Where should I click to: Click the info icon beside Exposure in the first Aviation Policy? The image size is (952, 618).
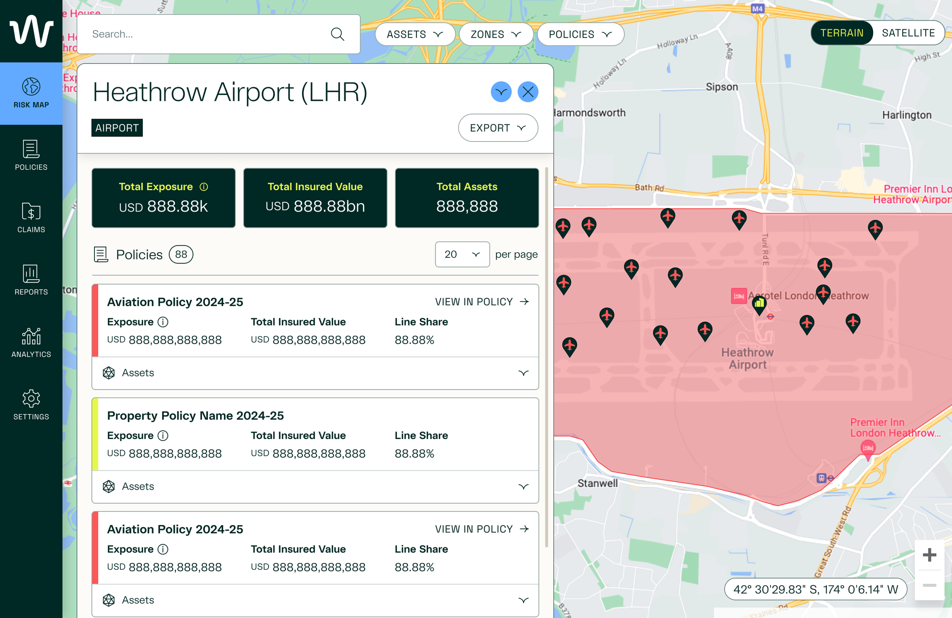(x=163, y=322)
